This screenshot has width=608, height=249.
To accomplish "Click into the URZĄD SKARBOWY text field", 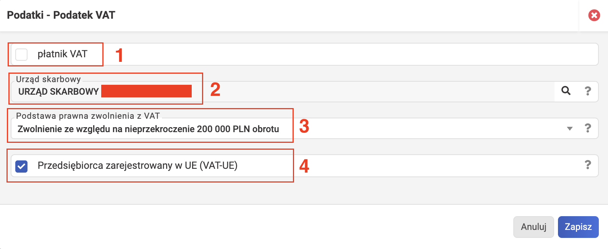I will [x=283, y=91].
